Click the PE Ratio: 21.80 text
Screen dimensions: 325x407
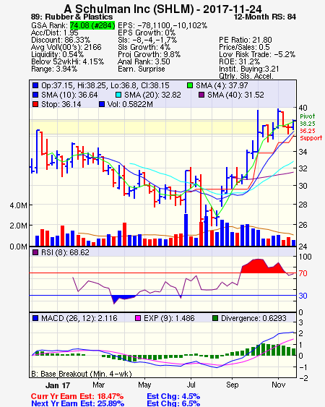(246, 40)
